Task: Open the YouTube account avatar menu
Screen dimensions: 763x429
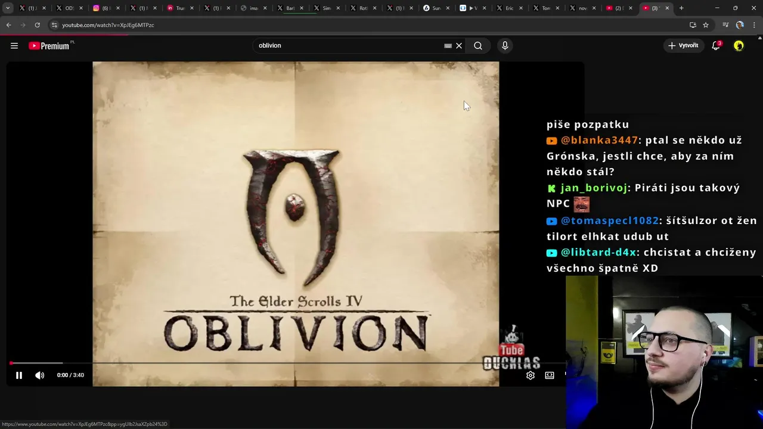Action: [x=739, y=45]
